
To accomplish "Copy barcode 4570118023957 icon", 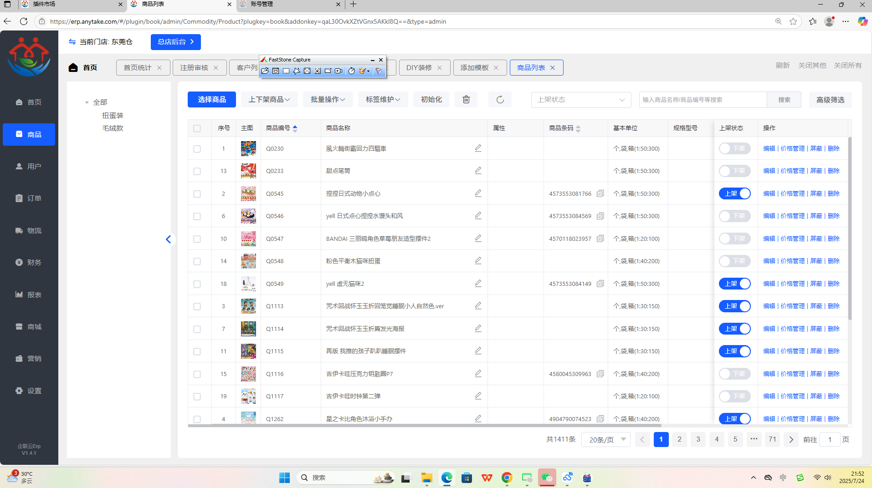I will pyautogui.click(x=600, y=239).
